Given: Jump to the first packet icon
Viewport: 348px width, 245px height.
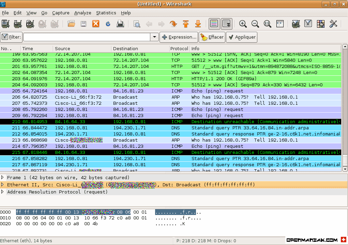Looking at the screenshot, I should [185, 24].
